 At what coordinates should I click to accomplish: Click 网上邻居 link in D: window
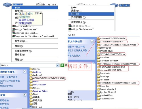4,108
